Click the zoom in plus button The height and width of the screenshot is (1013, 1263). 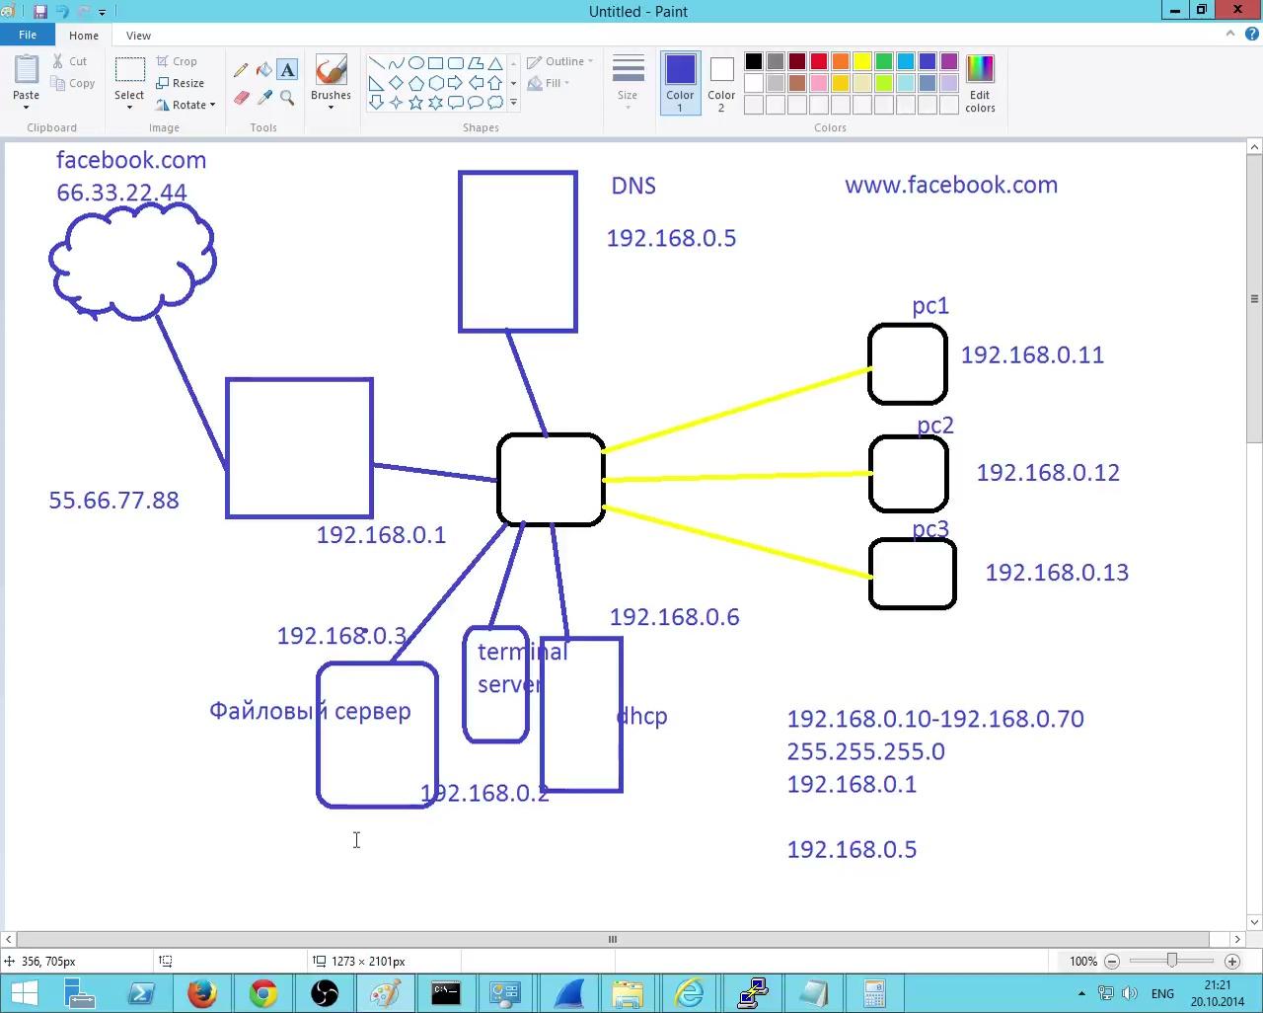(x=1231, y=961)
